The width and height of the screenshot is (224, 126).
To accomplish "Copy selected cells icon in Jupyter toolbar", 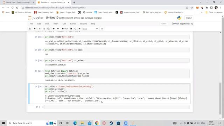I will tap(44, 29).
